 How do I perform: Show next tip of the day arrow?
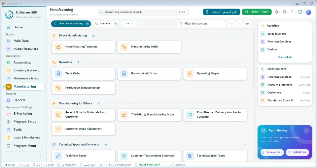click(306, 130)
